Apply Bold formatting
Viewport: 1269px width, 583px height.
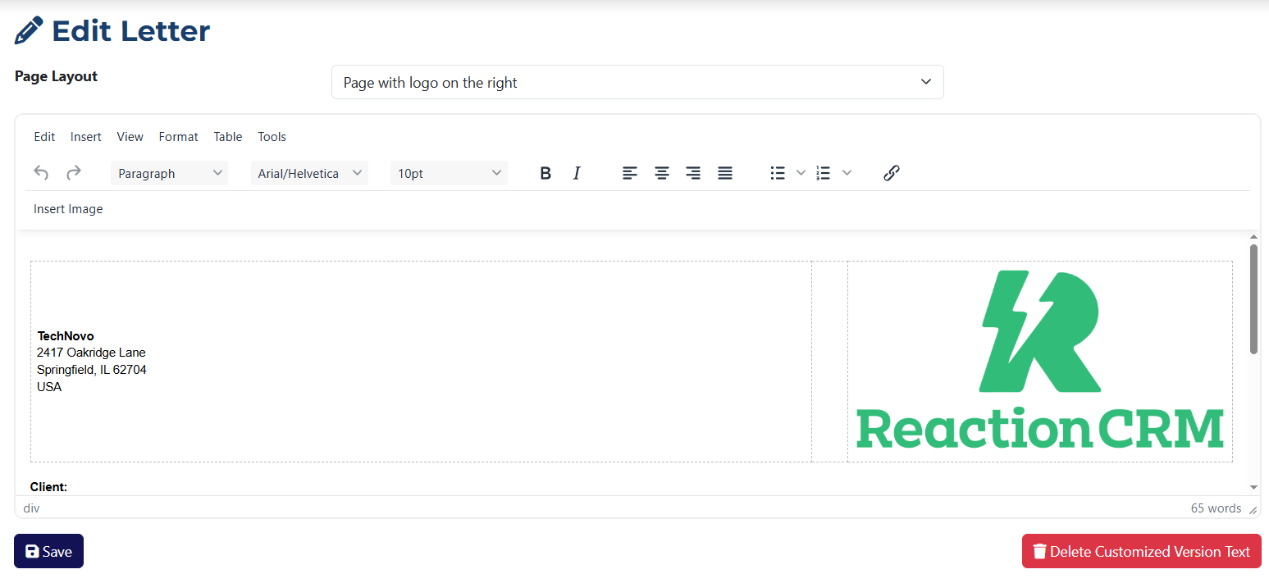click(x=545, y=173)
